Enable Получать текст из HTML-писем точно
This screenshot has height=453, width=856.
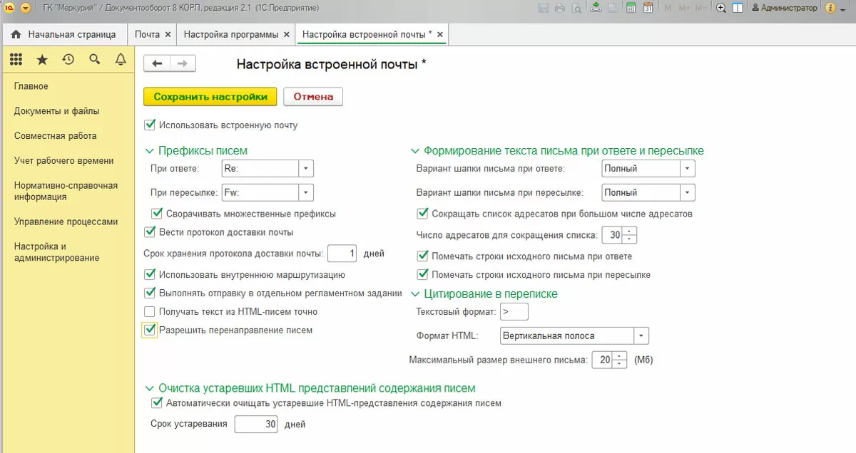point(150,311)
